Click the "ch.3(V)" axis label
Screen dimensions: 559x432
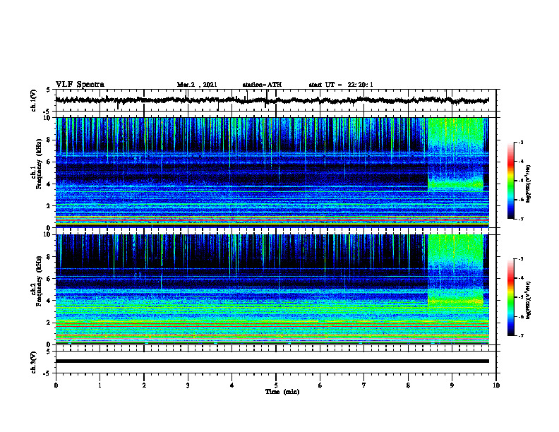34,362
